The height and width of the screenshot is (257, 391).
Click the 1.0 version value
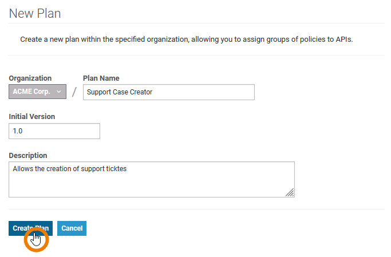(17, 131)
